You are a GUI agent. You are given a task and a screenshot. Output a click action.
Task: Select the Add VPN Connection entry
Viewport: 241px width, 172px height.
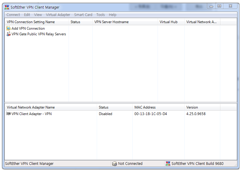pos(28,28)
